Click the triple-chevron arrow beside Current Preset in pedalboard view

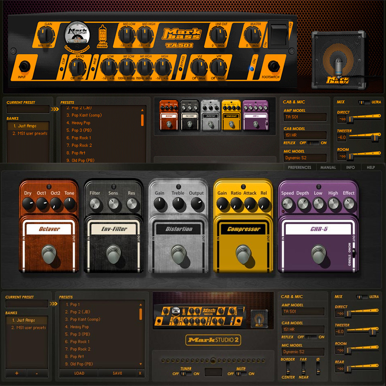53,304
